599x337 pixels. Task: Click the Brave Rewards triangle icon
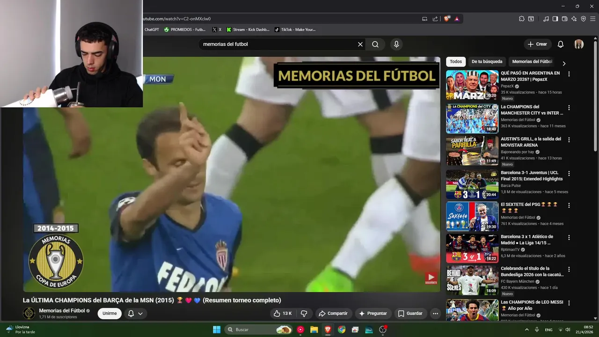tap(457, 19)
